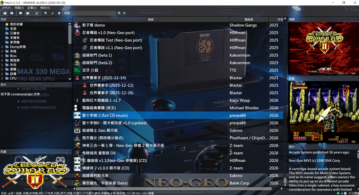Click the gear settings icon in toolbar
This screenshot has height=195, width=359.
pyautogui.click(x=59, y=13)
